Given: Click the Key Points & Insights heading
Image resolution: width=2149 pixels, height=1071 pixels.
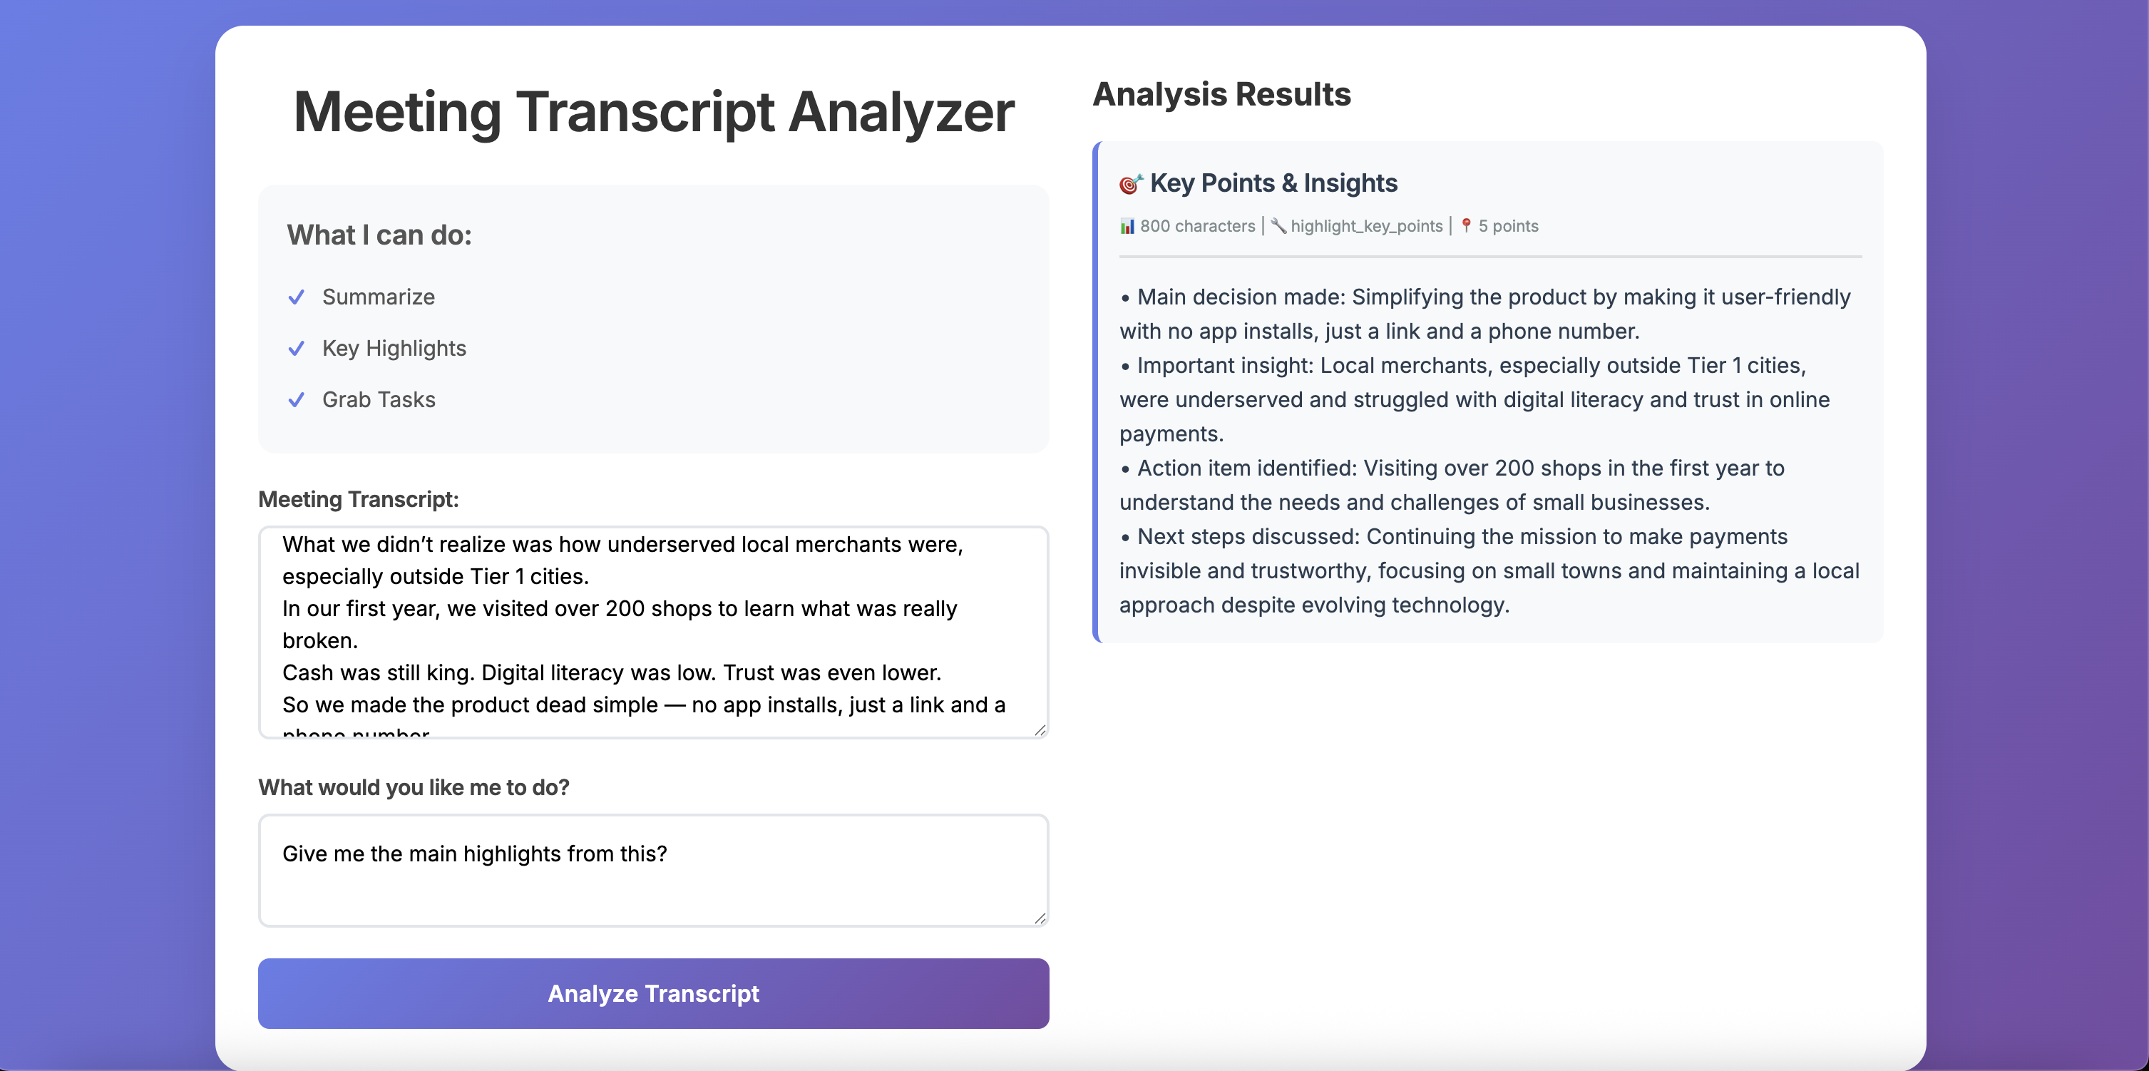Looking at the screenshot, I should (x=1273, y=183).
